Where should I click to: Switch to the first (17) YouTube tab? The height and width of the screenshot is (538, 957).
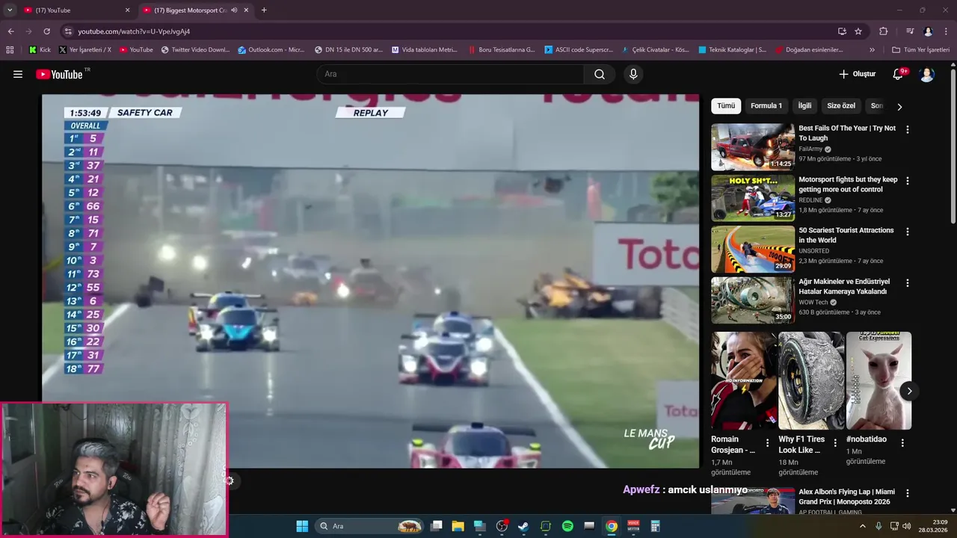[x=75, y=10]
